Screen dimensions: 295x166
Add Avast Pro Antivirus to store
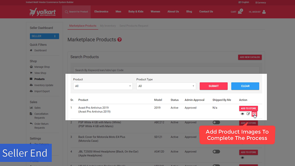click(x=248, y=108)
